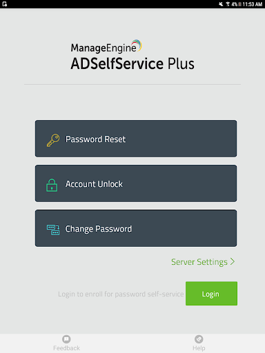
Task: Click the ManageEngine rainbow swirl logo
Action: point(137,46)
